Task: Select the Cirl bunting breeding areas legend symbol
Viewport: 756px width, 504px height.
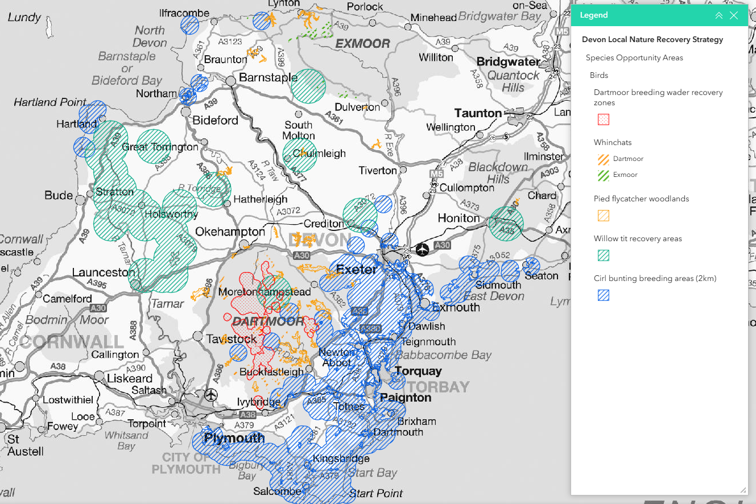Action: [603, 295]
